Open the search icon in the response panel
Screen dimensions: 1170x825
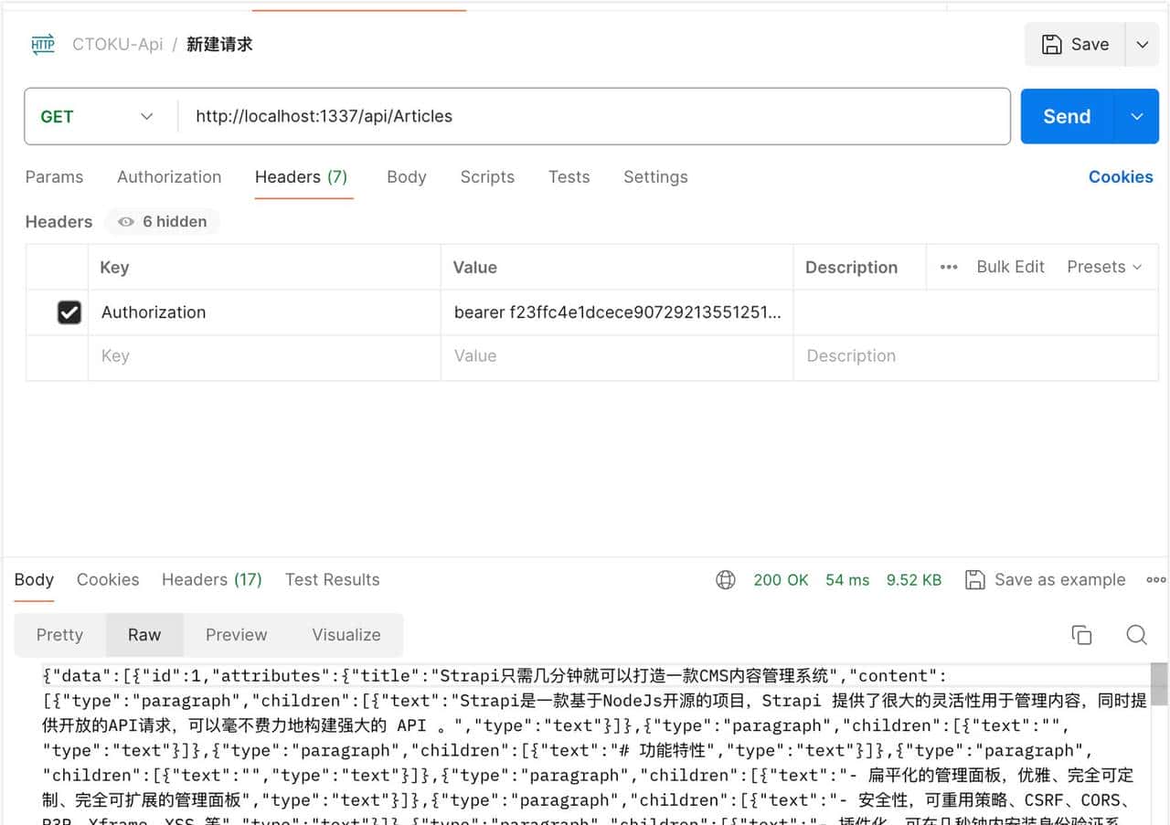pos(1136,635)
